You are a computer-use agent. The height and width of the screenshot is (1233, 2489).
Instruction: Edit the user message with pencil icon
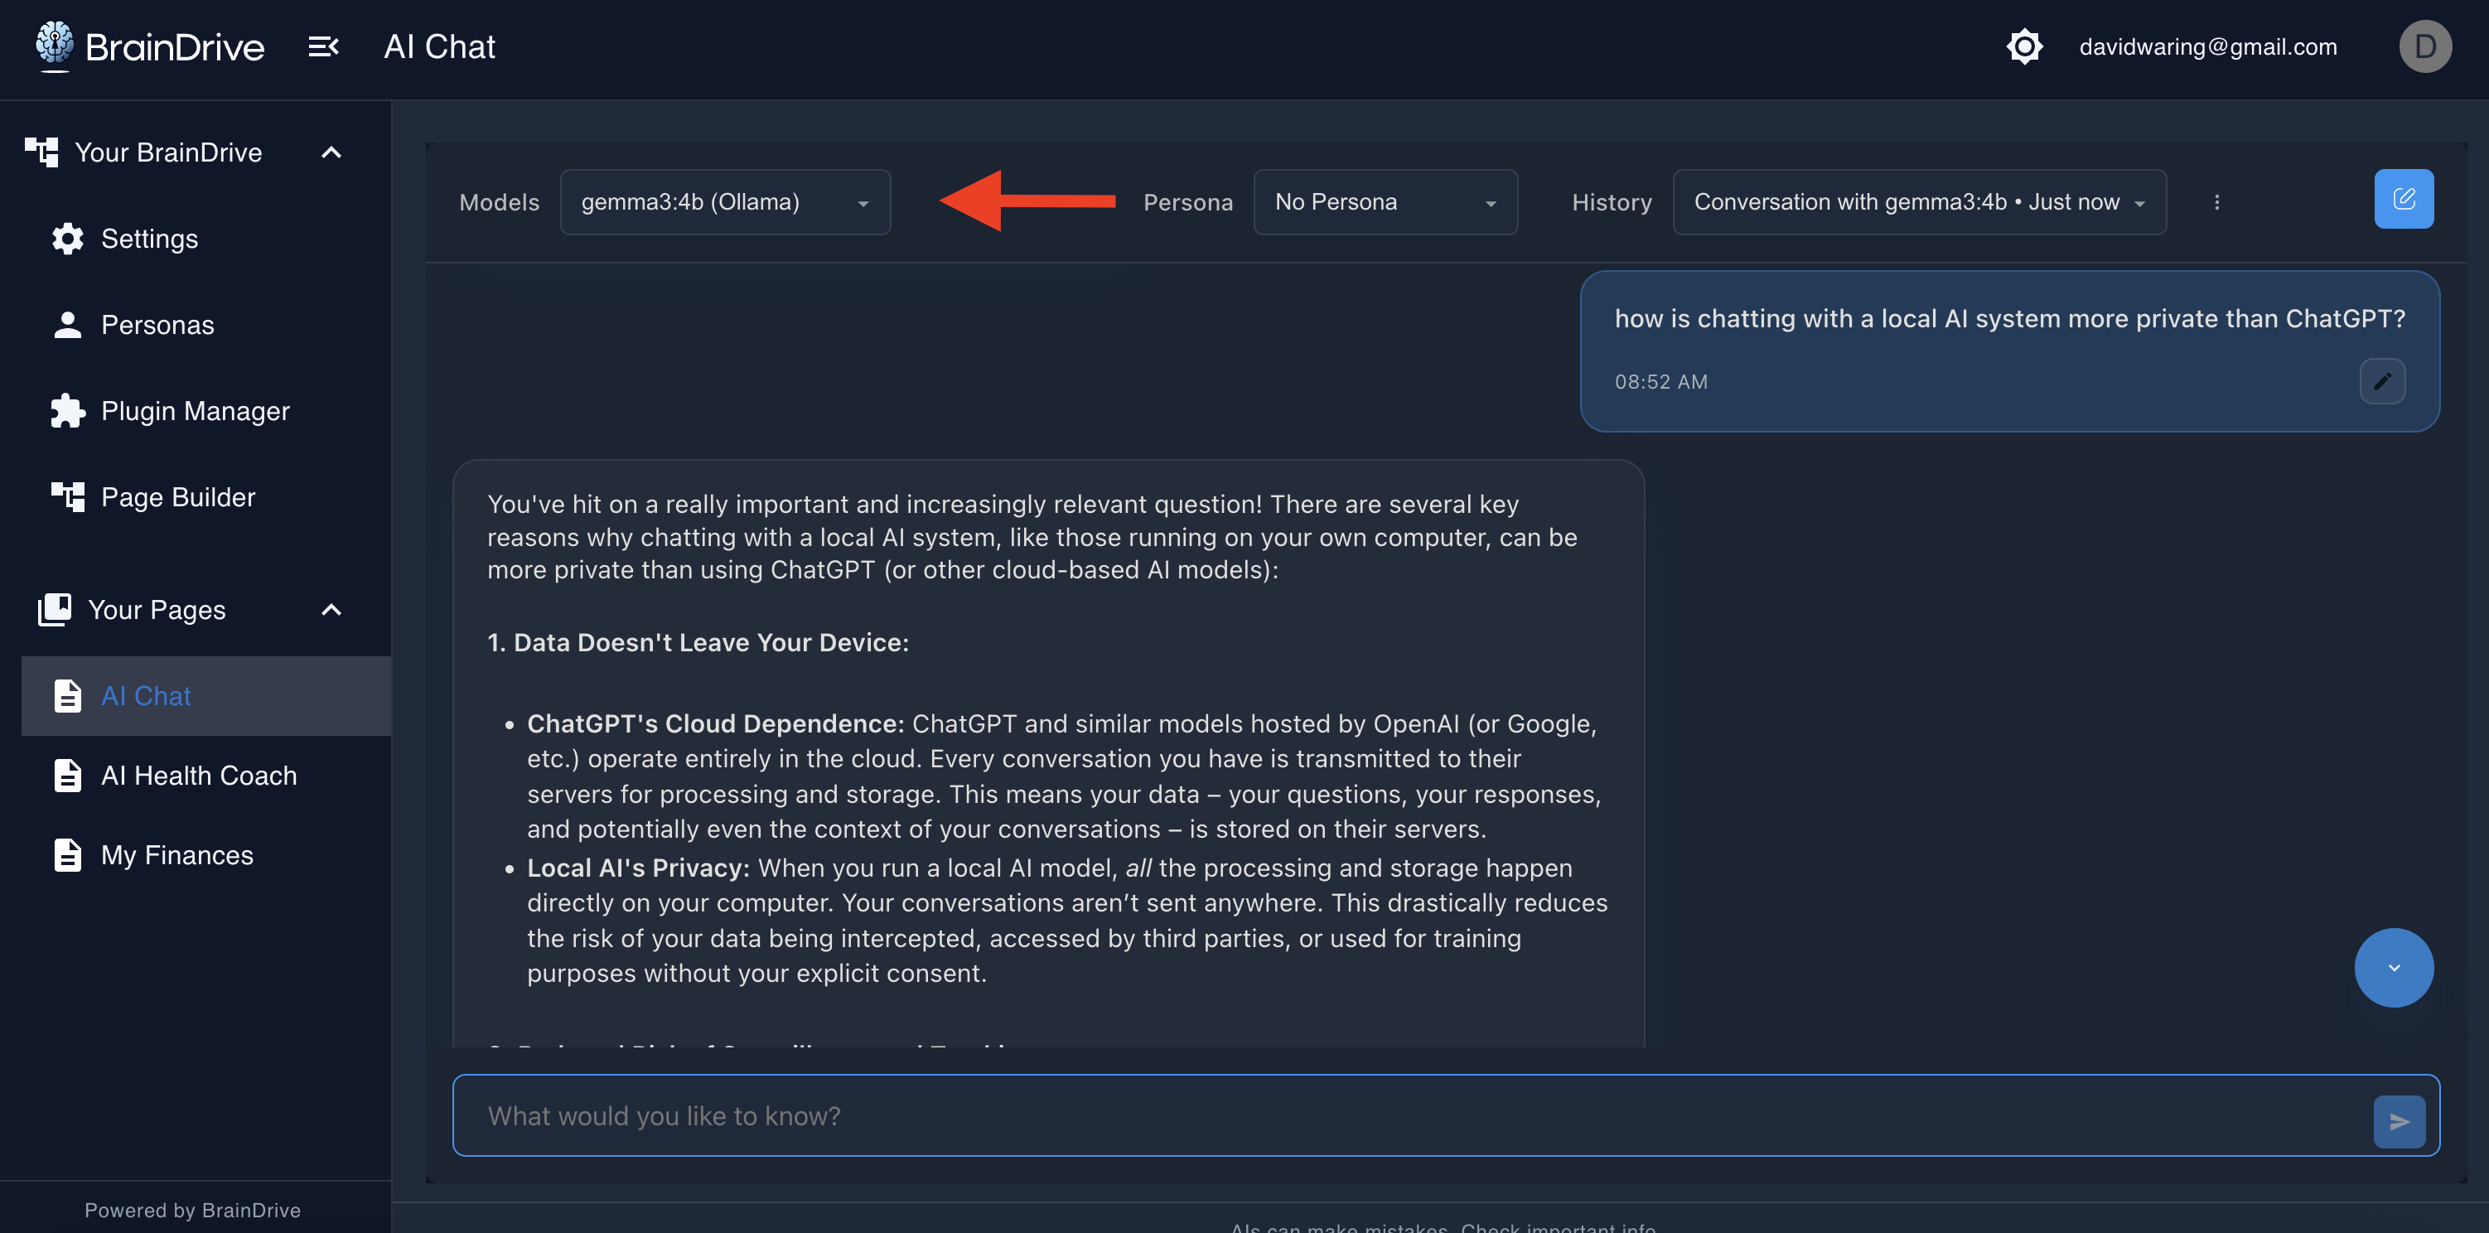(2382, 380)
